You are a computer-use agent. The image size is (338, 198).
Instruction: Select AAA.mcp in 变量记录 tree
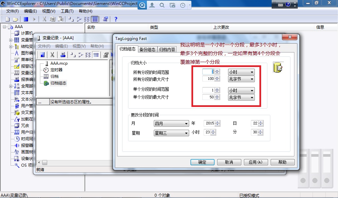59,63
